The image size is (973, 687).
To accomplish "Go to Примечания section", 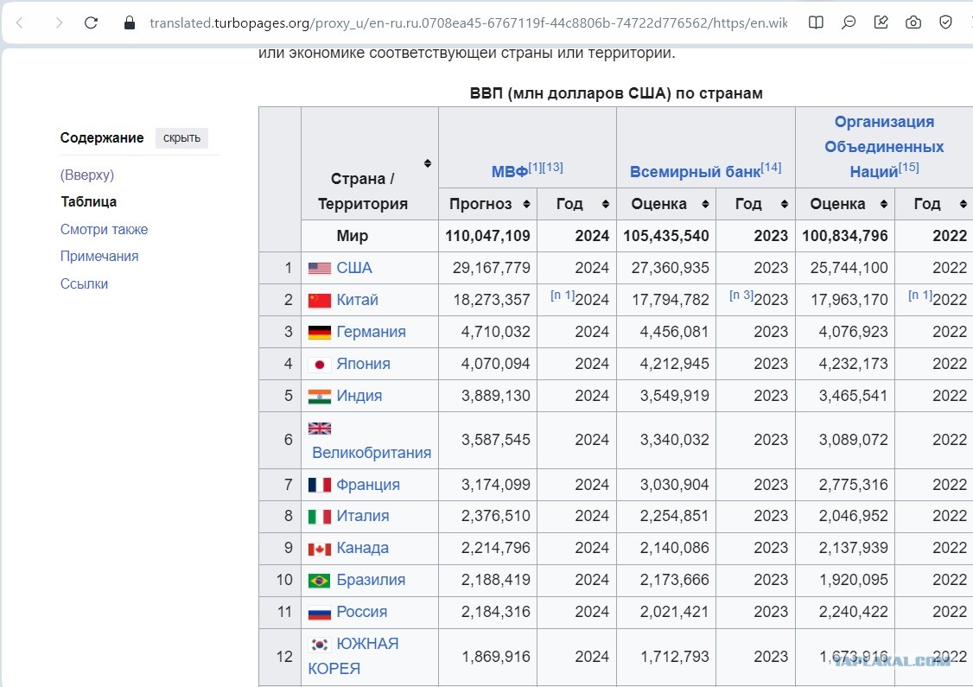I will tap(99, 257).
